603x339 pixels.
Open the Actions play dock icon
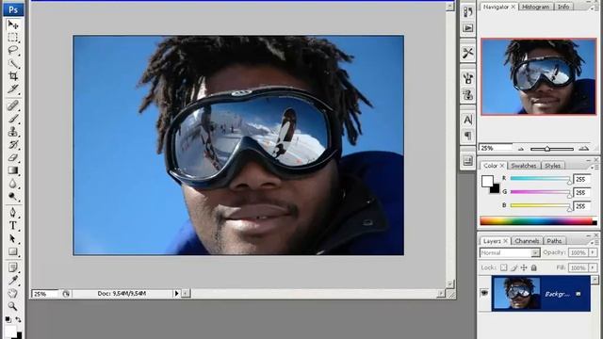click(x=467, y=28)
